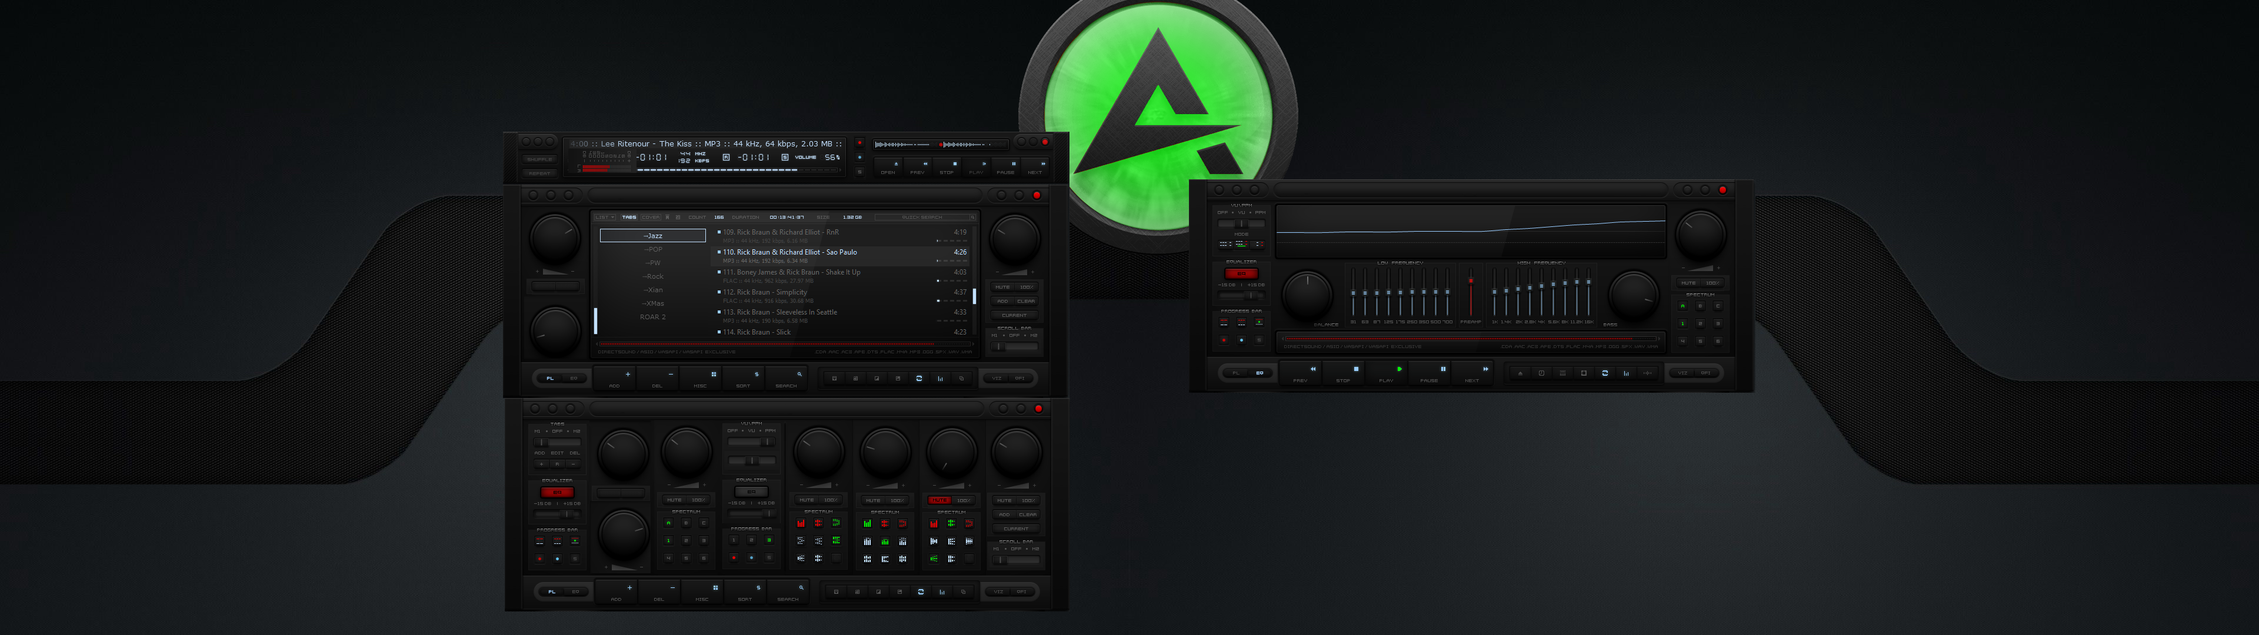This screenshot has width=2259, height=635.
Task: Toggle the red EQ button in equalizer window
Action: pos(1241,273)
